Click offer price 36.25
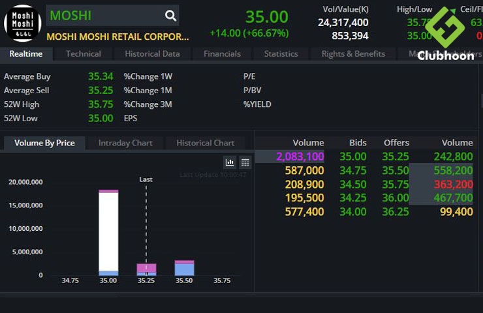Screen dimensions: 483x313 [396, 211]
